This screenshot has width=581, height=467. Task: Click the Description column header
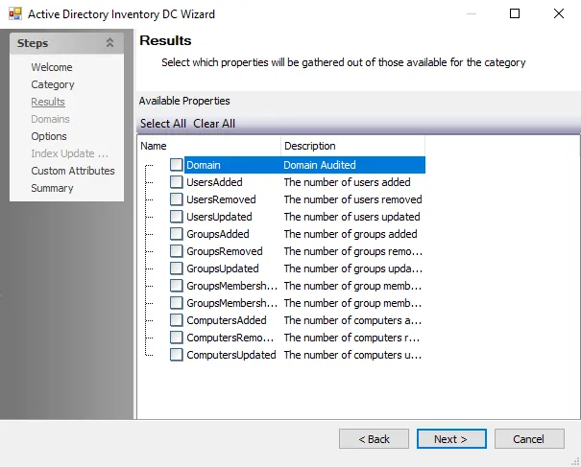coord(352,146)
